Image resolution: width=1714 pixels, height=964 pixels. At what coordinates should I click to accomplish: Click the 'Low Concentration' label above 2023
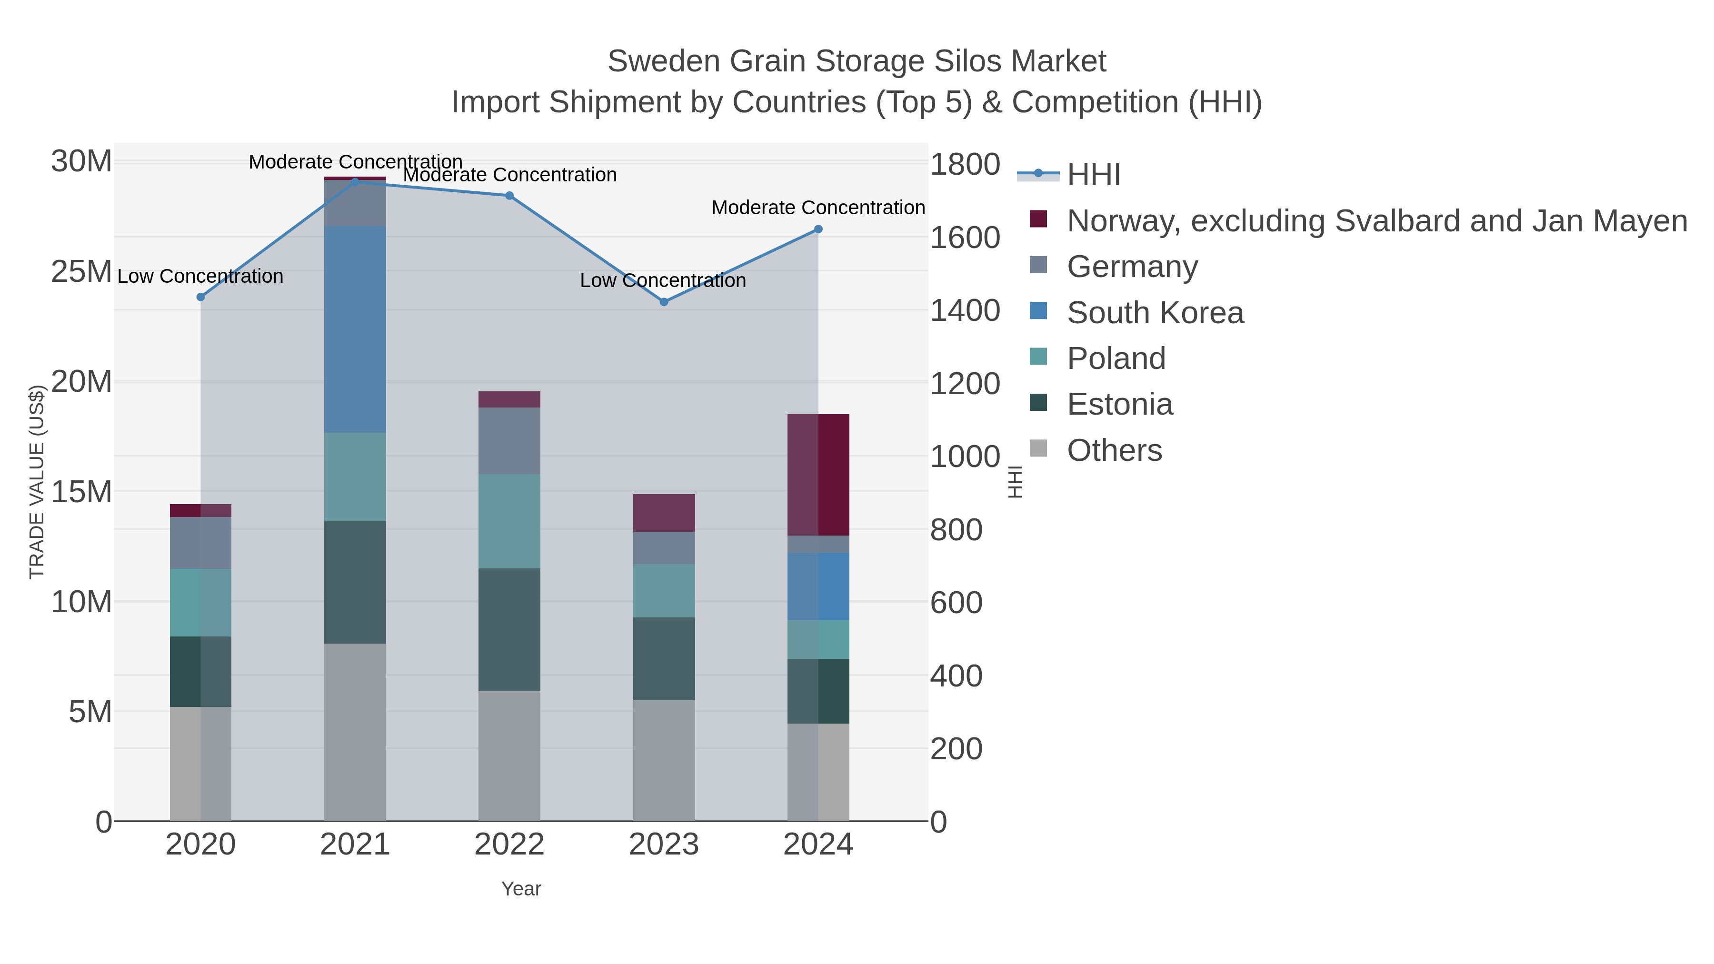(663, 281)
